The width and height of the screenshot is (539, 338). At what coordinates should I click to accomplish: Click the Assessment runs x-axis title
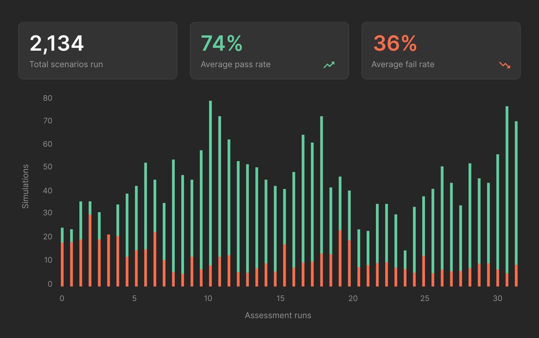pos(278,316)
